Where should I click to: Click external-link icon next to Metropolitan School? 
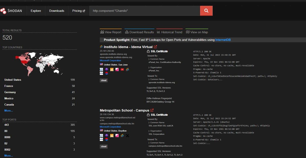pos(152,110)
